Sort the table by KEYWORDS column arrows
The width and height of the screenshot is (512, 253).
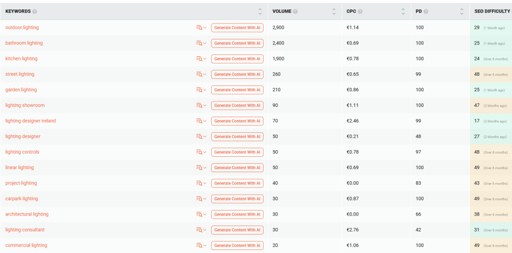tap(260, 11)
